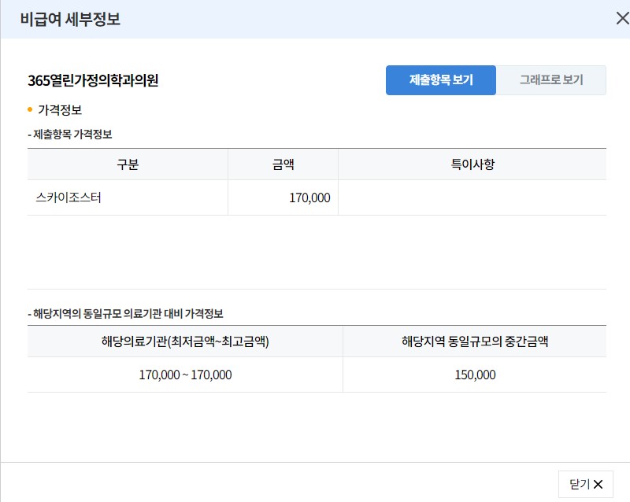The height and width of the screenshot is (502, 630).
Task: Click the 특이사항 column header
Action: pos(472,164)
